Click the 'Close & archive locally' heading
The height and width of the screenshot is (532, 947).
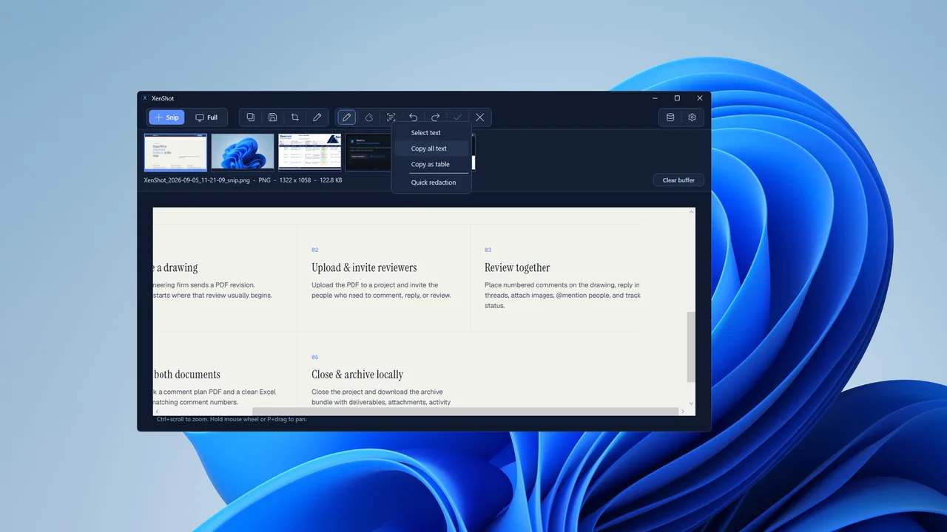click(357, 375)
